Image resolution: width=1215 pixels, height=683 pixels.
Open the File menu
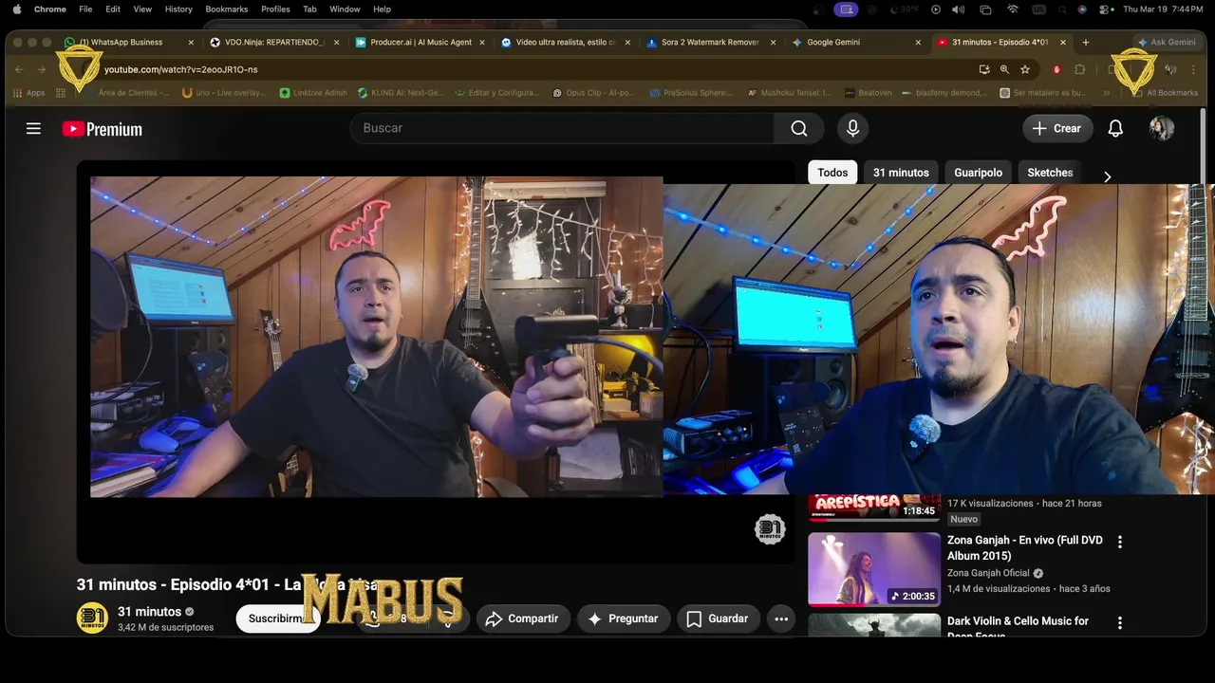[85, 9]
